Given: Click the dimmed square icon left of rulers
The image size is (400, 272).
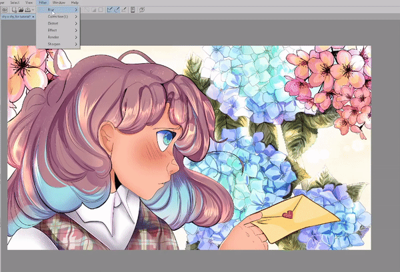Looking at the screenshot, I should coord(101,10).
